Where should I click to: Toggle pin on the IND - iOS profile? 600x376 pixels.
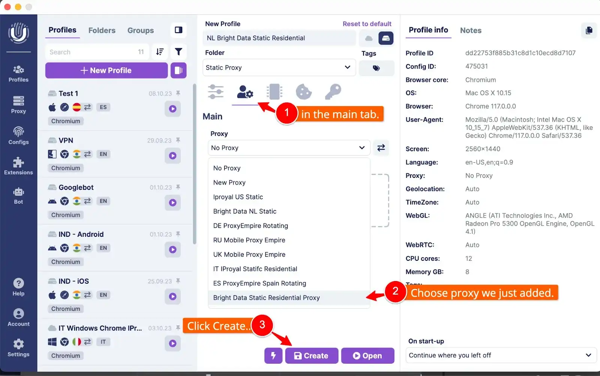(x=178, y=281)
